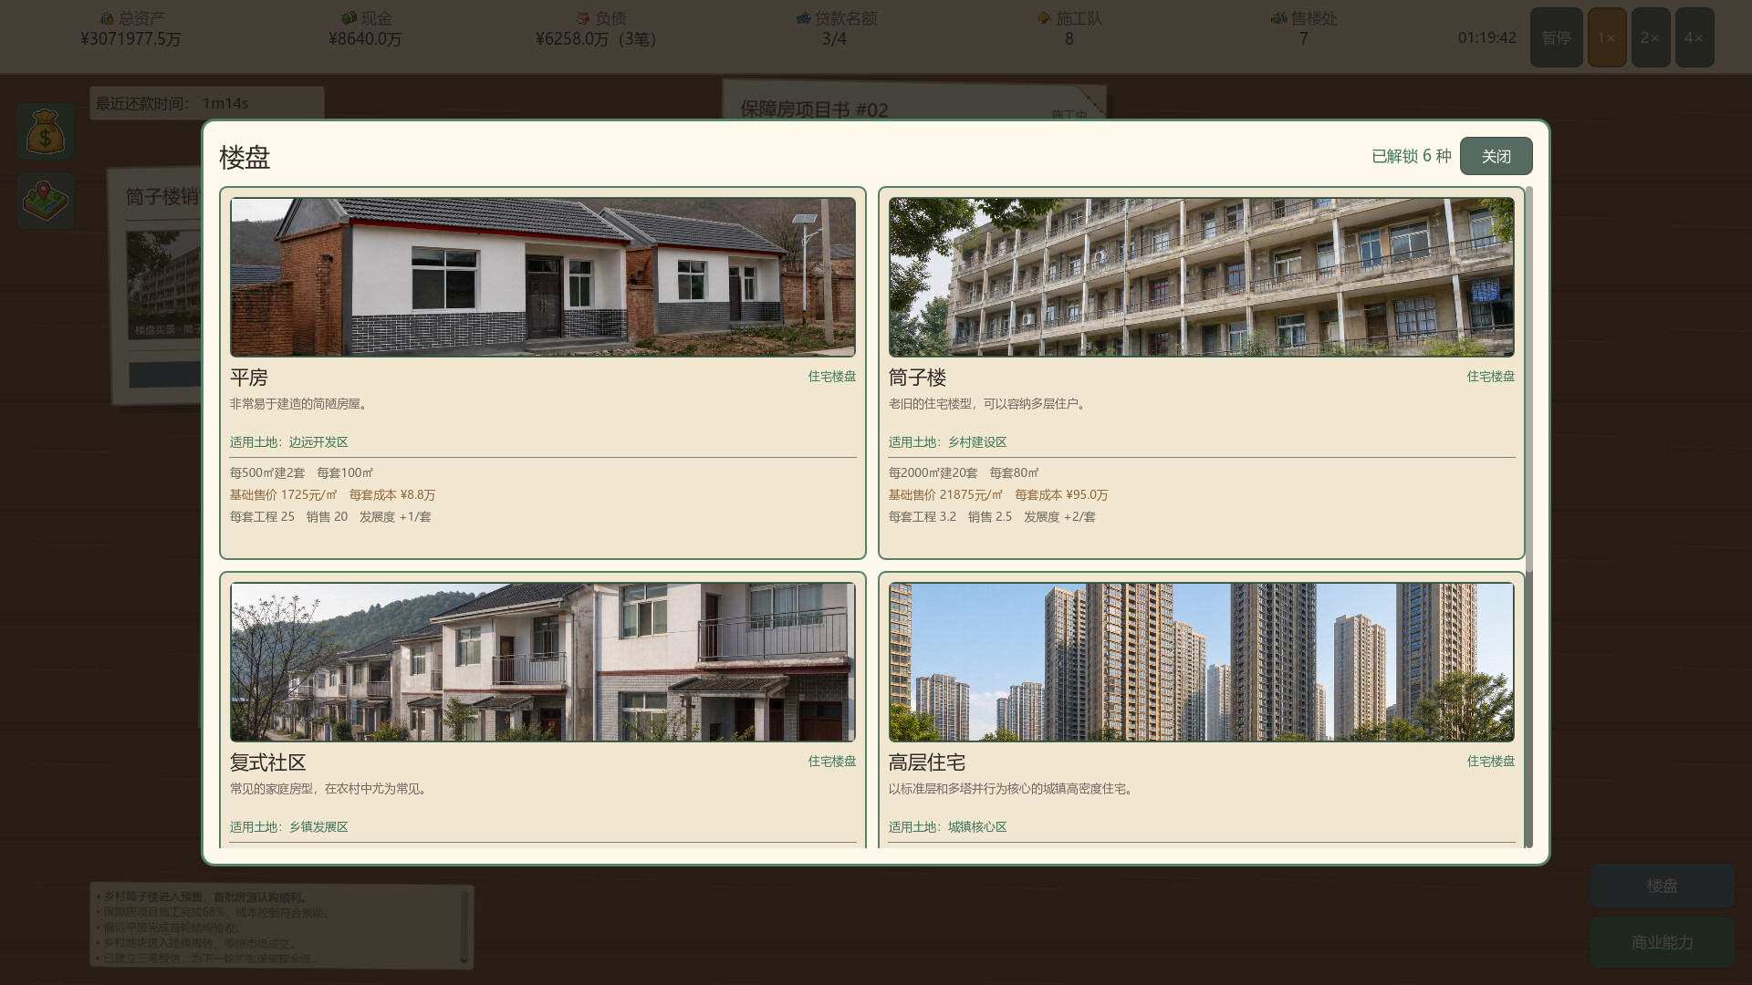Click 住宅楼盘 tag on 复式社区 card
The height and width of the screenshot is (985, 1752).
(831, 761)
